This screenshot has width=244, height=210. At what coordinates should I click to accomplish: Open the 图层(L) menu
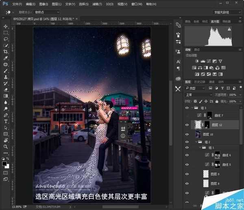tap(57, 4)
